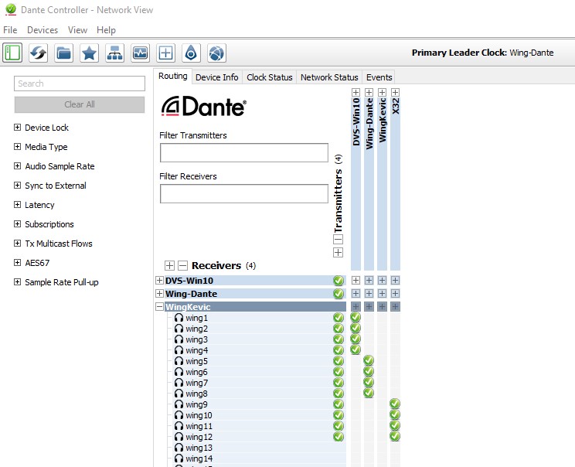Click the Domain Configuration droplet icon
This screenshot has height=467, width=575.
(x=191, y=53)
